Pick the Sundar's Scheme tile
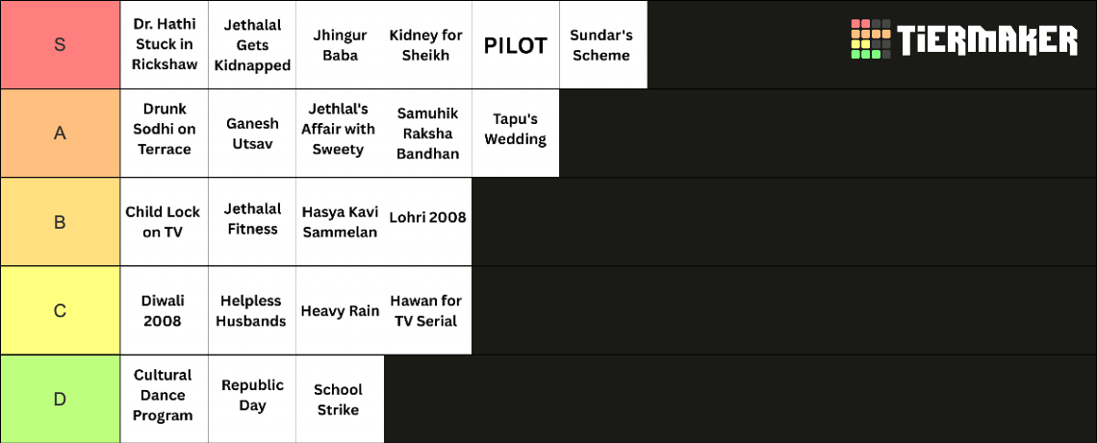The height and width of the screenshot is (443, 1097). 603,45
